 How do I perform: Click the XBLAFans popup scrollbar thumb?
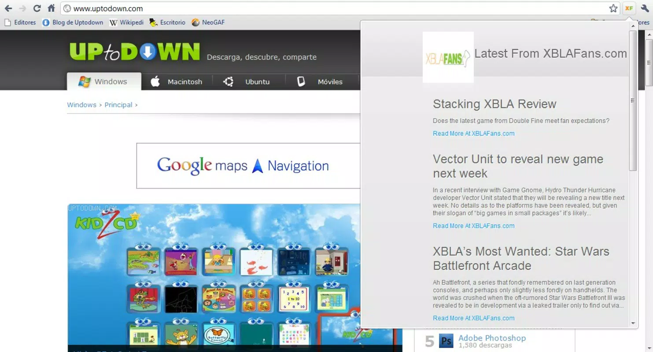click(633, 100)
